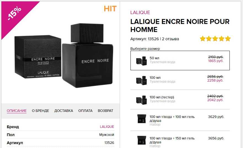
Task: Click the gift set thumbnail with 150 ml gel
Action: [142, 140]
